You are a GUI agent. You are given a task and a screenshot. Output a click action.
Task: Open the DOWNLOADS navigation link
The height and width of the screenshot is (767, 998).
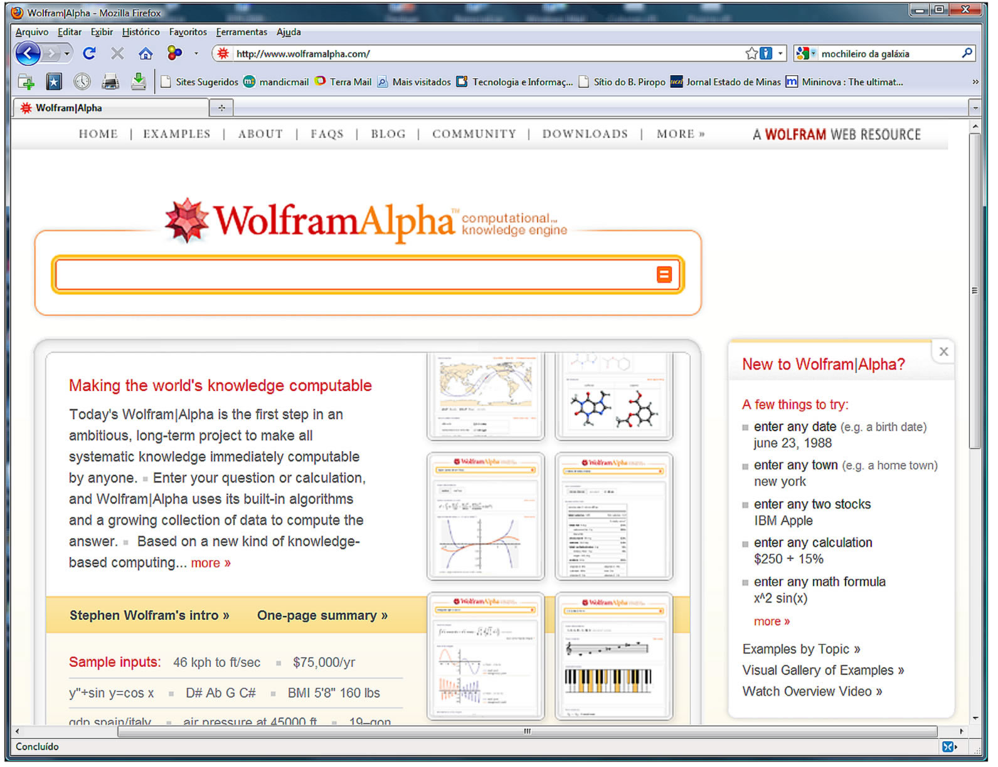(585, 133)
